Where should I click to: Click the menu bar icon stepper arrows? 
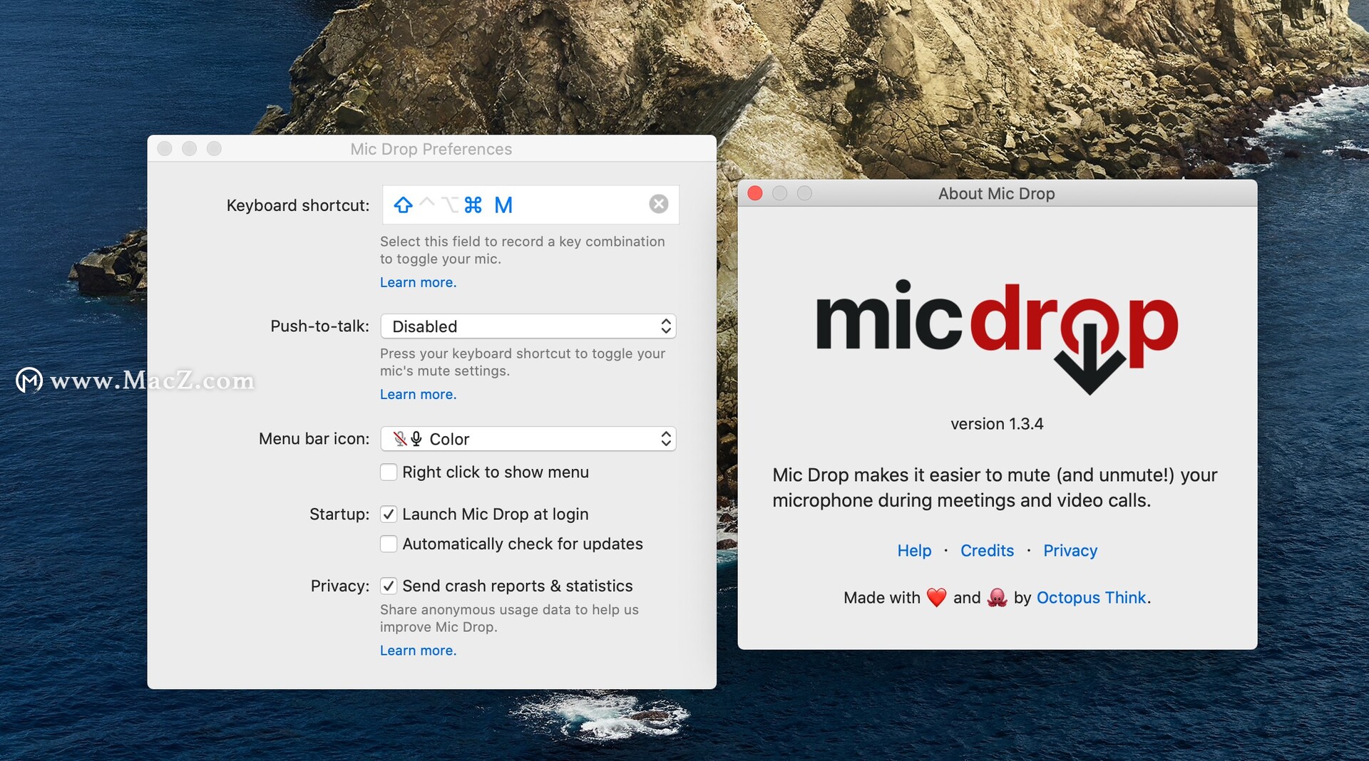pos(666,439)
